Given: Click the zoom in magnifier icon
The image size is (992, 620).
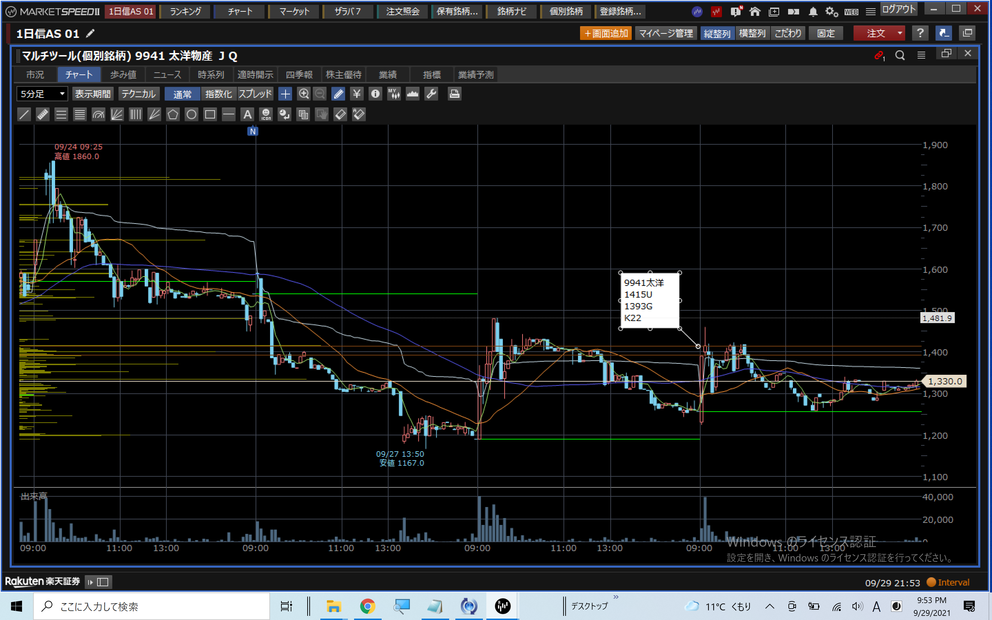Looking at the screenshot, I should pyautogui.click(x=303, y=94).
